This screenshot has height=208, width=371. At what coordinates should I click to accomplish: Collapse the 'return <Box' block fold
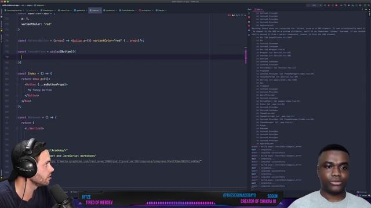pos(17,79)
